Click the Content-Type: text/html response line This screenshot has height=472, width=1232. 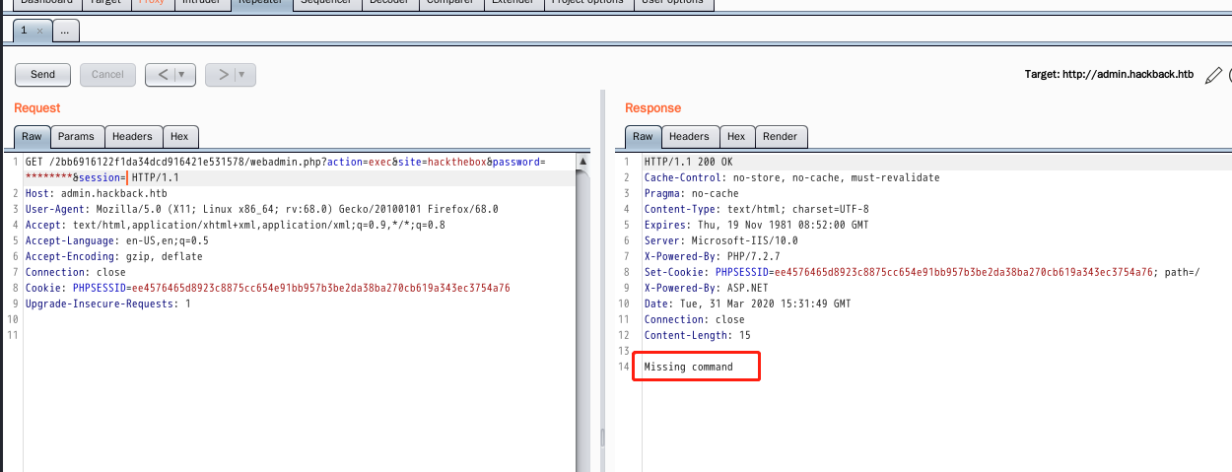pos(757,209)
